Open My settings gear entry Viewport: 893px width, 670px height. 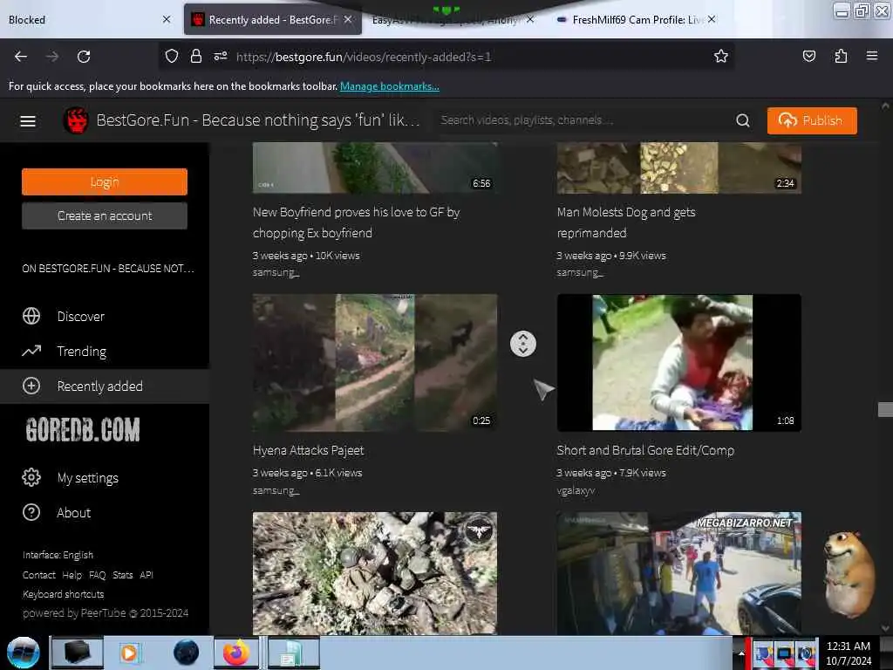tap(105, 478)
